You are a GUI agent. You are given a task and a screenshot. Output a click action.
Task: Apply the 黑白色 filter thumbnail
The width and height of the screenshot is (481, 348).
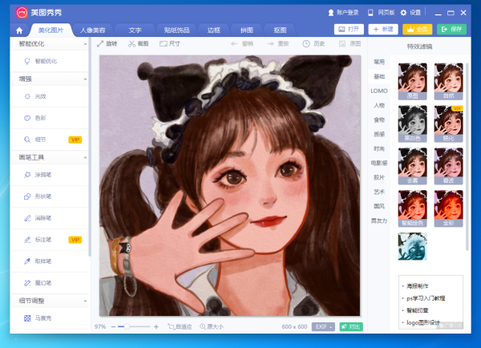[413, 124]
